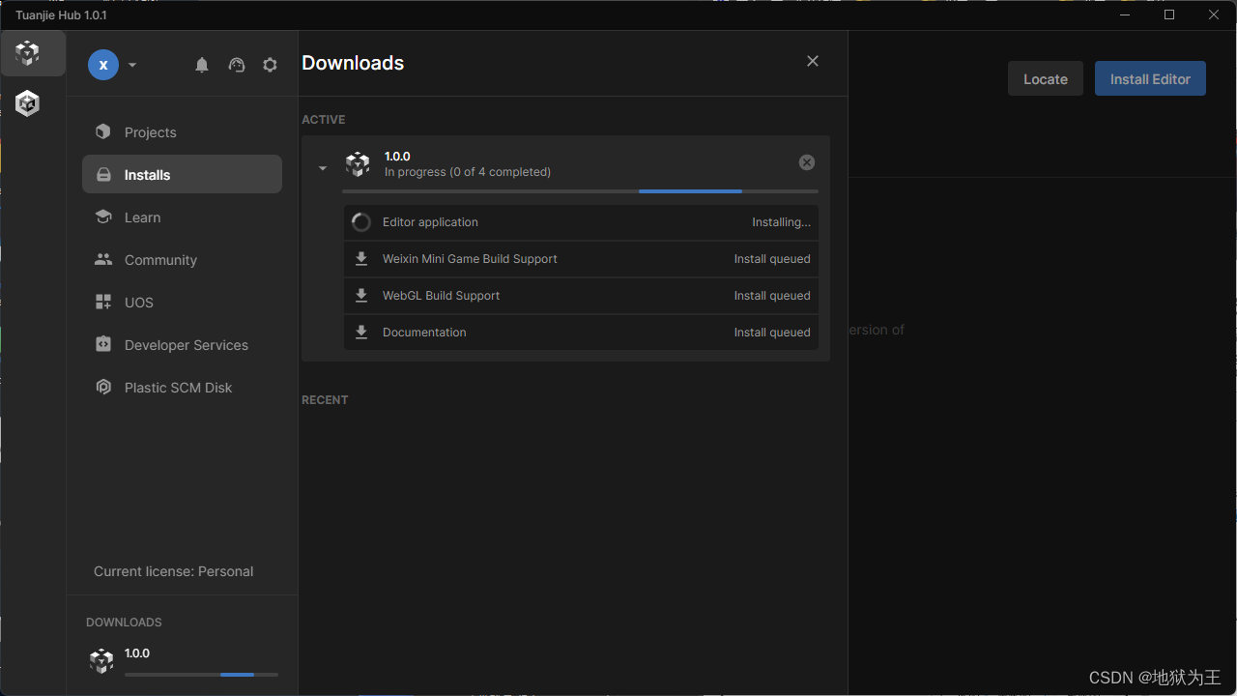Screen dimensions: 1237x696
Task: Open the Learn section
Action: (x=182, y=217)
